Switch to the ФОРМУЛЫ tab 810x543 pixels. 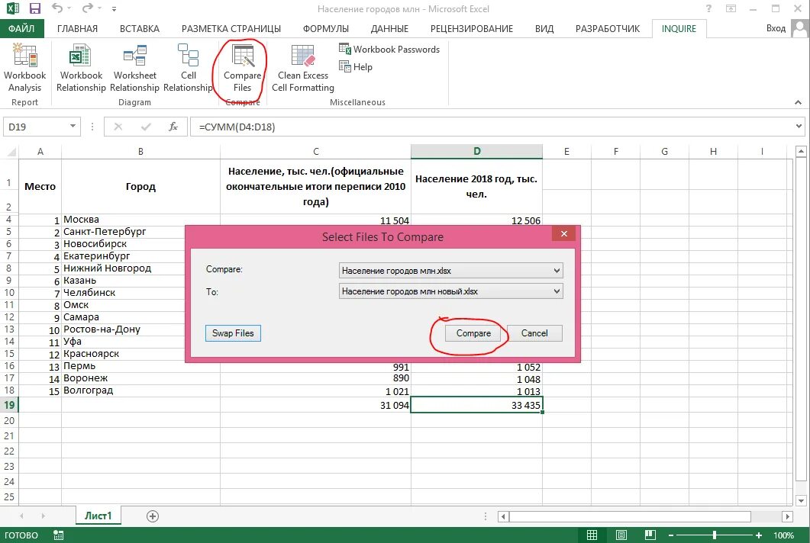coord(325,29)
